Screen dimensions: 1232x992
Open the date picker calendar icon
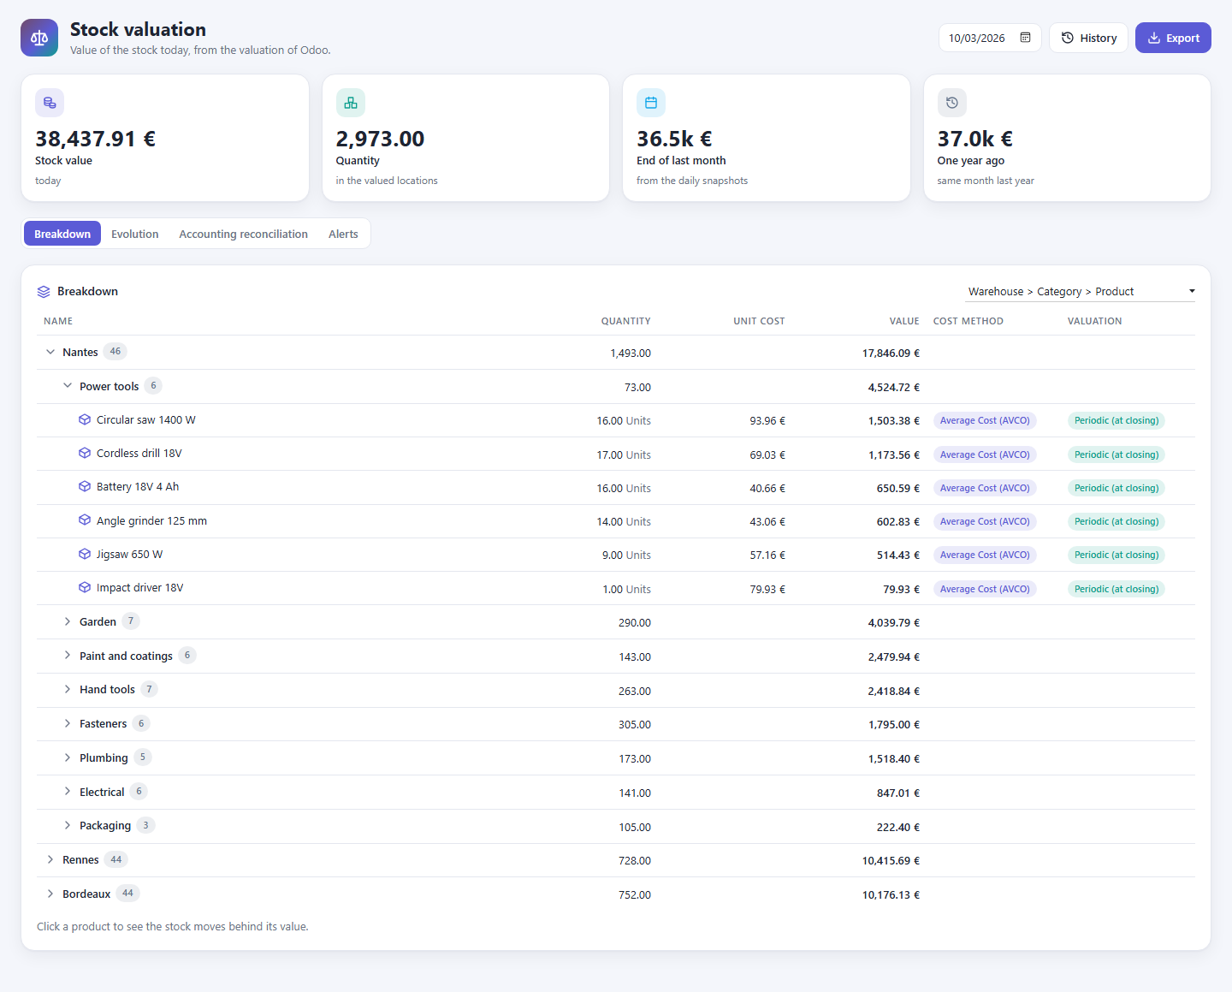tap(1025, 38)
